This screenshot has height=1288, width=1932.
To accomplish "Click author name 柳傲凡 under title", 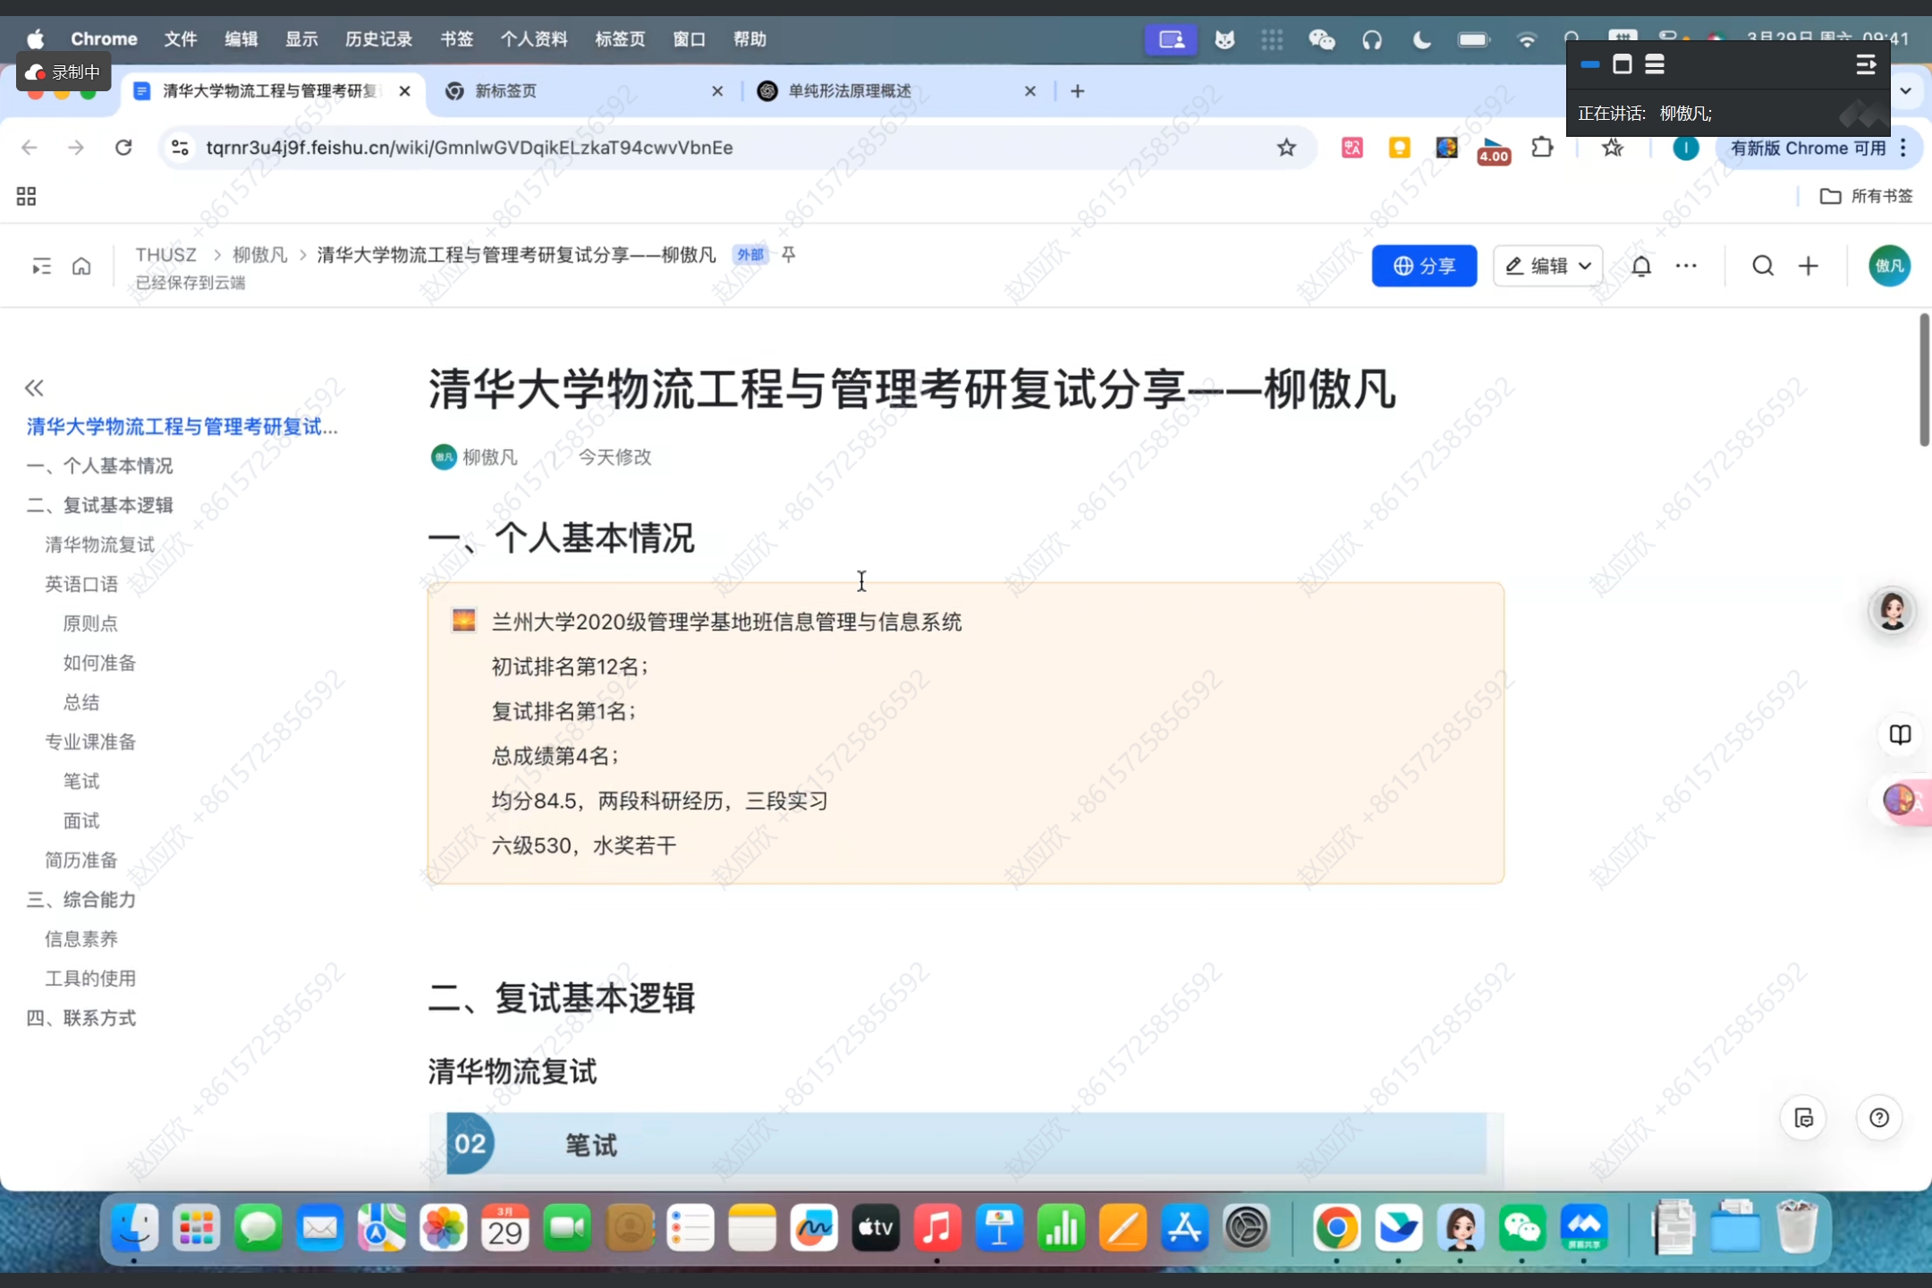I will coord(489,457).
